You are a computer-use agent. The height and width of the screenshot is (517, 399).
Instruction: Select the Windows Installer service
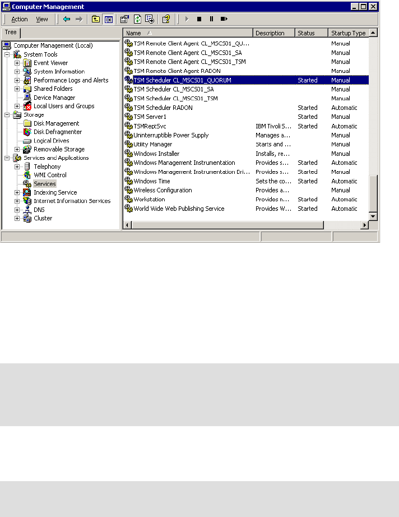(x=246, y=154)
